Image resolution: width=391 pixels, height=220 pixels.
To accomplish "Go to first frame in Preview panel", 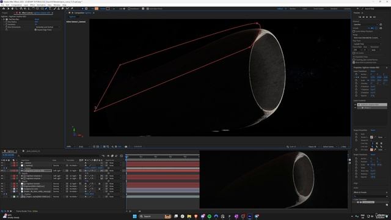I will (360, 17).
